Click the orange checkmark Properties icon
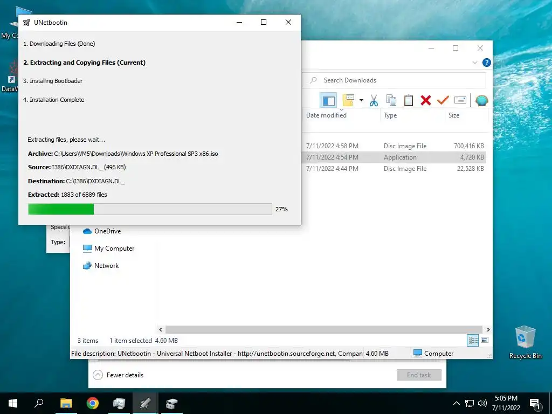Screen dimensions: 552x414 (x=443, y=100)
